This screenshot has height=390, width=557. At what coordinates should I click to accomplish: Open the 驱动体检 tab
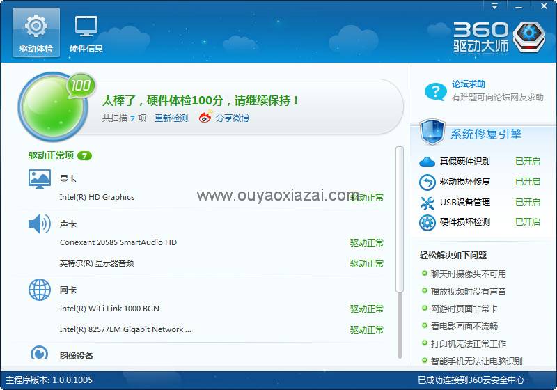36,33
